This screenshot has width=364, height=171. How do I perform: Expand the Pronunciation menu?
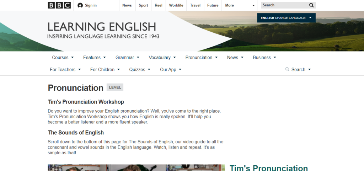click(x=201, y=58)
